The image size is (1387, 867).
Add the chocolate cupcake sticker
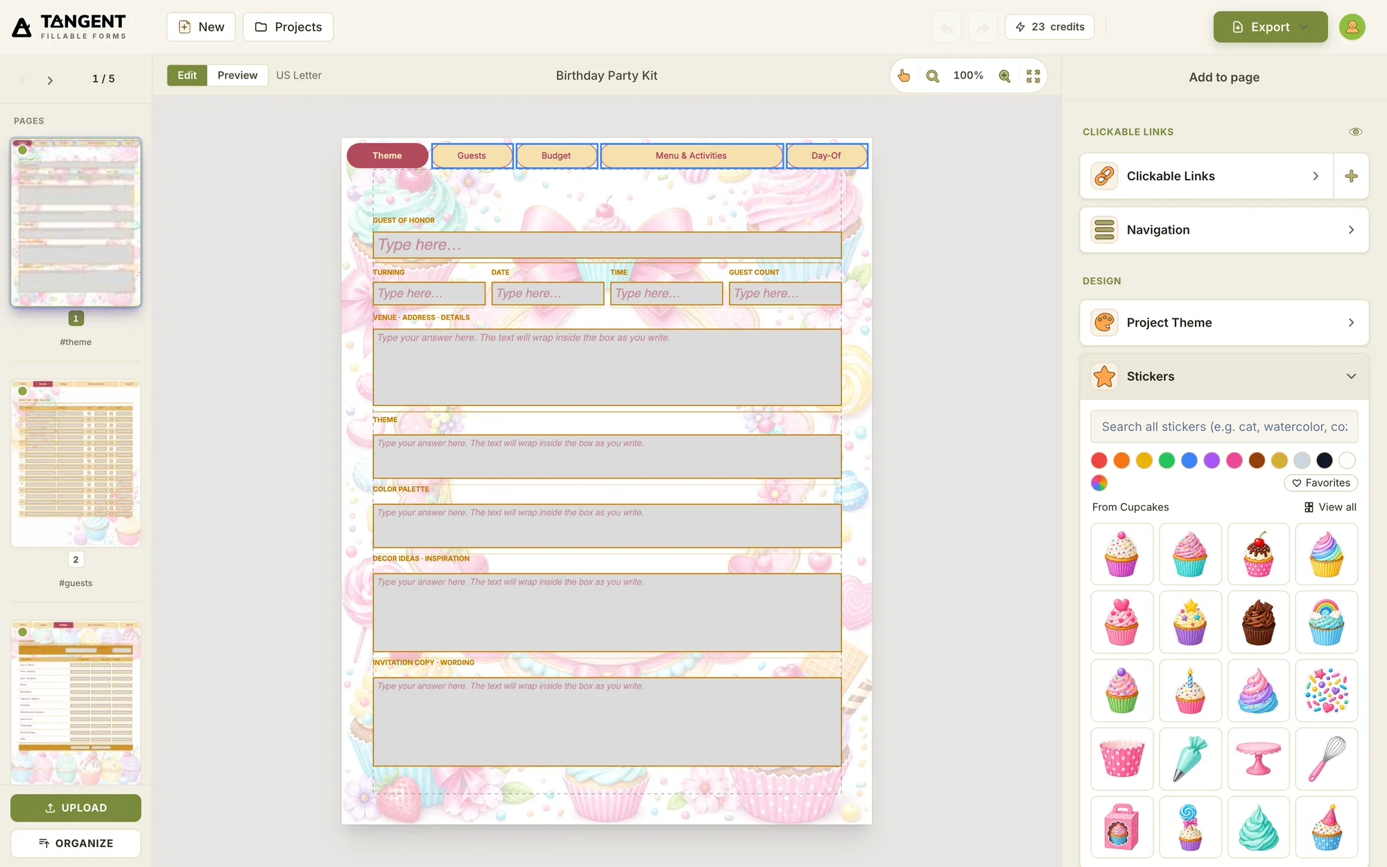(x=1258, y=622)
